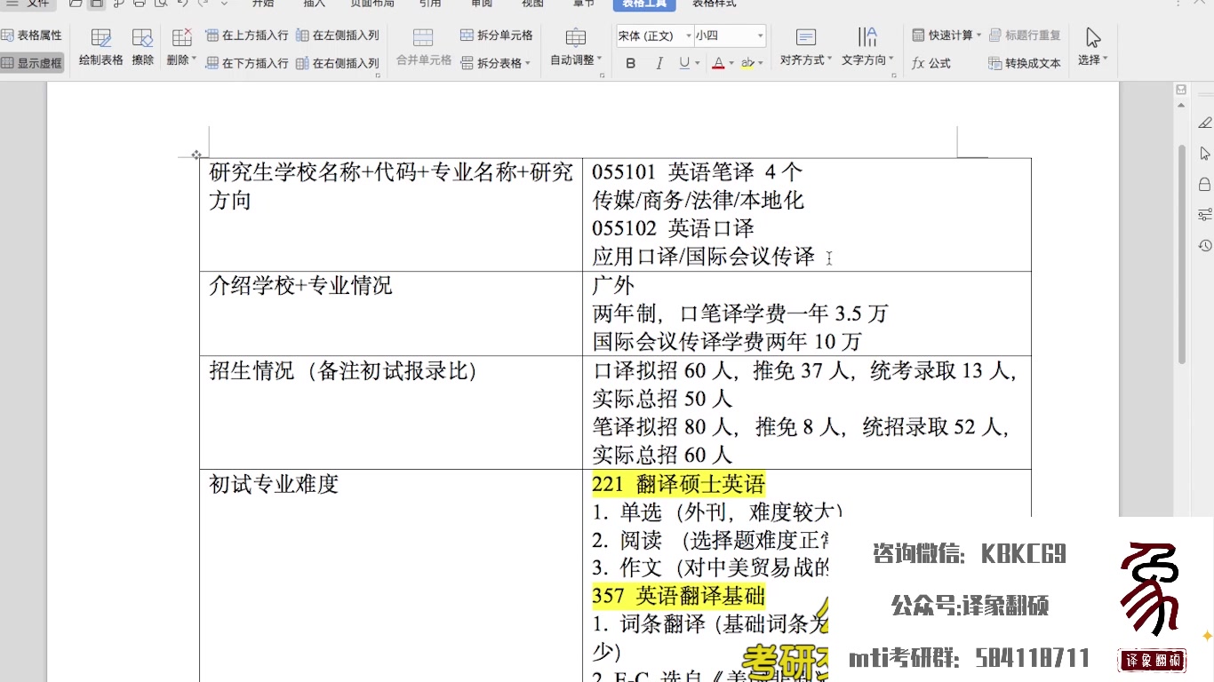Click 在下方插入行 insert row below

(247, 63)
